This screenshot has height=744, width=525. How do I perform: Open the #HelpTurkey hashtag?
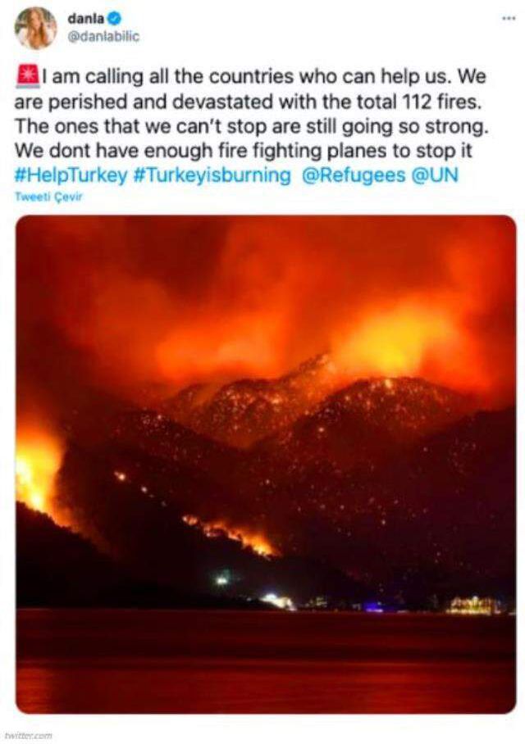click(x=71, y=175)
